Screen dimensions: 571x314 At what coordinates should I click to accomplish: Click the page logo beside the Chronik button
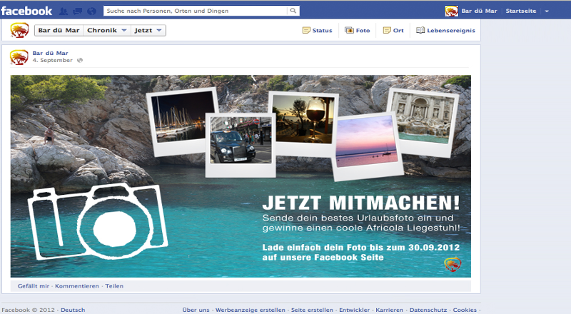(x=19, y=30)
